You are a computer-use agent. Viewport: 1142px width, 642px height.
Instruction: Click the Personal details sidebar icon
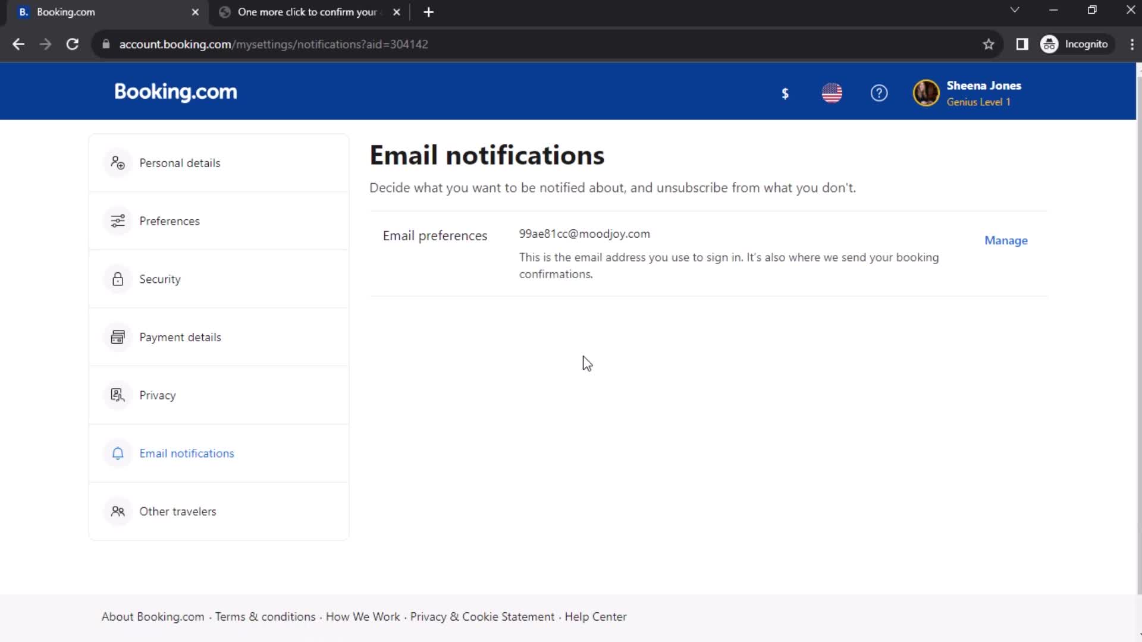[118, 162]
